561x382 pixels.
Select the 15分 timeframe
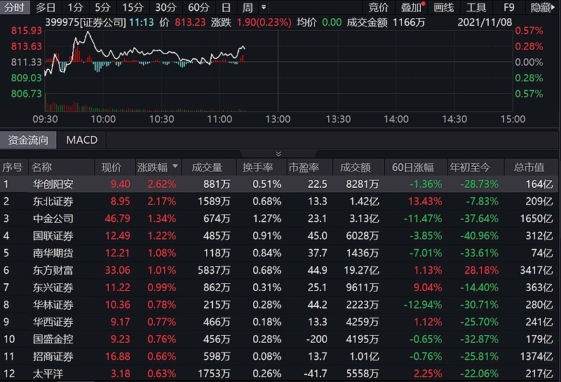pyautogui.click(x=133, y=7)
